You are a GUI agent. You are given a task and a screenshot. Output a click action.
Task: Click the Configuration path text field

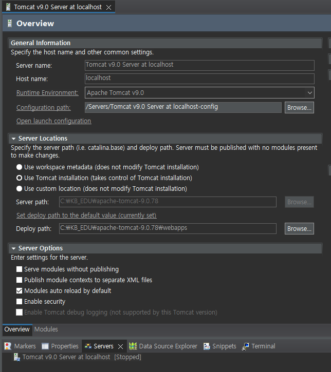(183, 107)
